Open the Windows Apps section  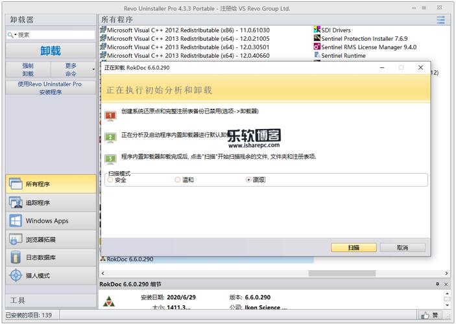click(51, 221)
